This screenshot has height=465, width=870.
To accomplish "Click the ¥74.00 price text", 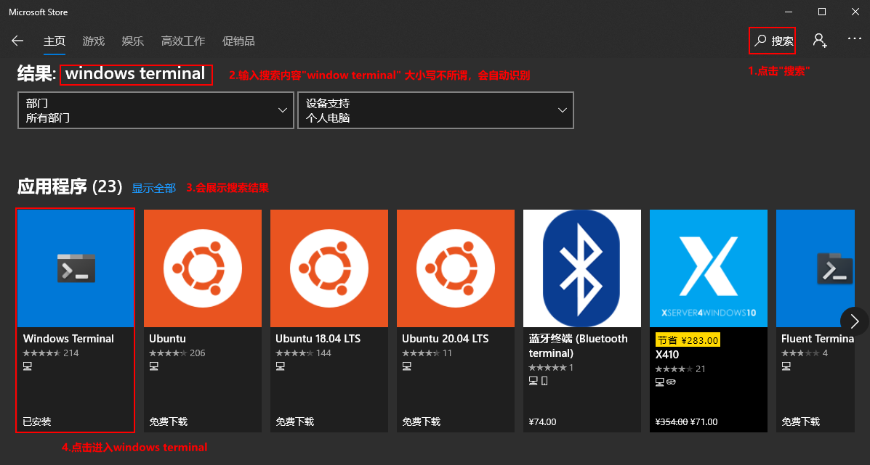I will (543, 421).
